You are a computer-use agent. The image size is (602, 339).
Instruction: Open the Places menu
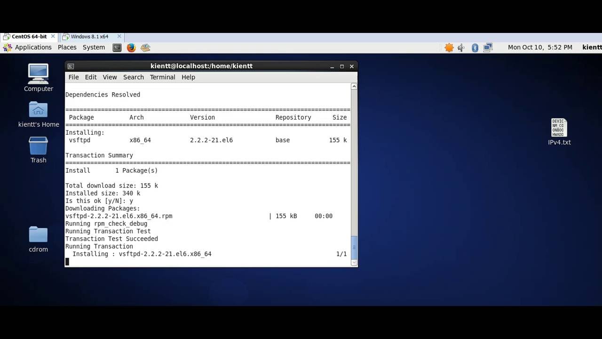tap(67, 48)
